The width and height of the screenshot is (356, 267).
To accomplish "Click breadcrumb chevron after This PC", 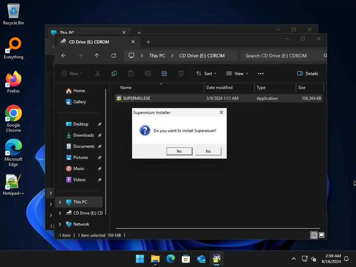I will pos(172,56).
